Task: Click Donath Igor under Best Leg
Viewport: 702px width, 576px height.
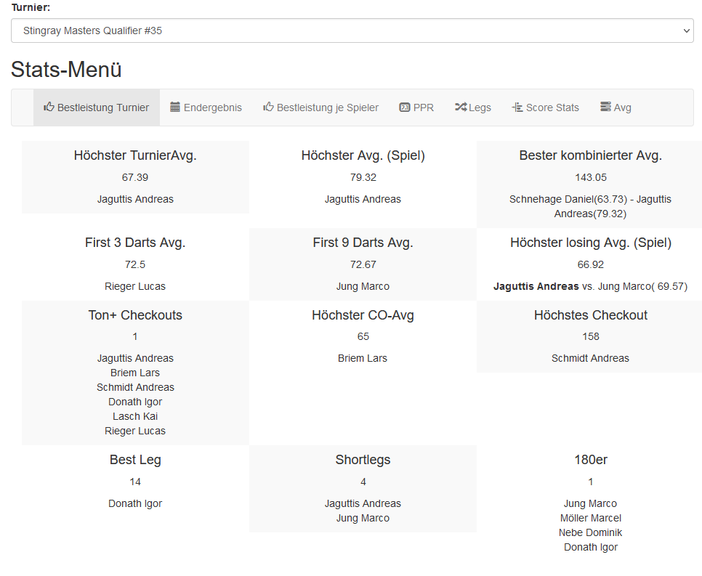Action: click(x=135, y=503)
